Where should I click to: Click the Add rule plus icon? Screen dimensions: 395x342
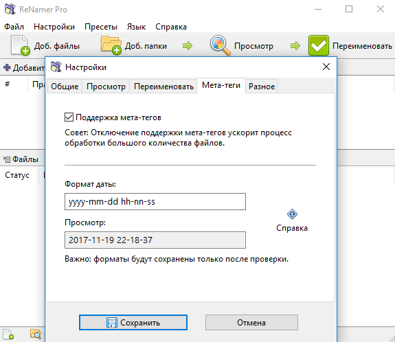point(7,67)
